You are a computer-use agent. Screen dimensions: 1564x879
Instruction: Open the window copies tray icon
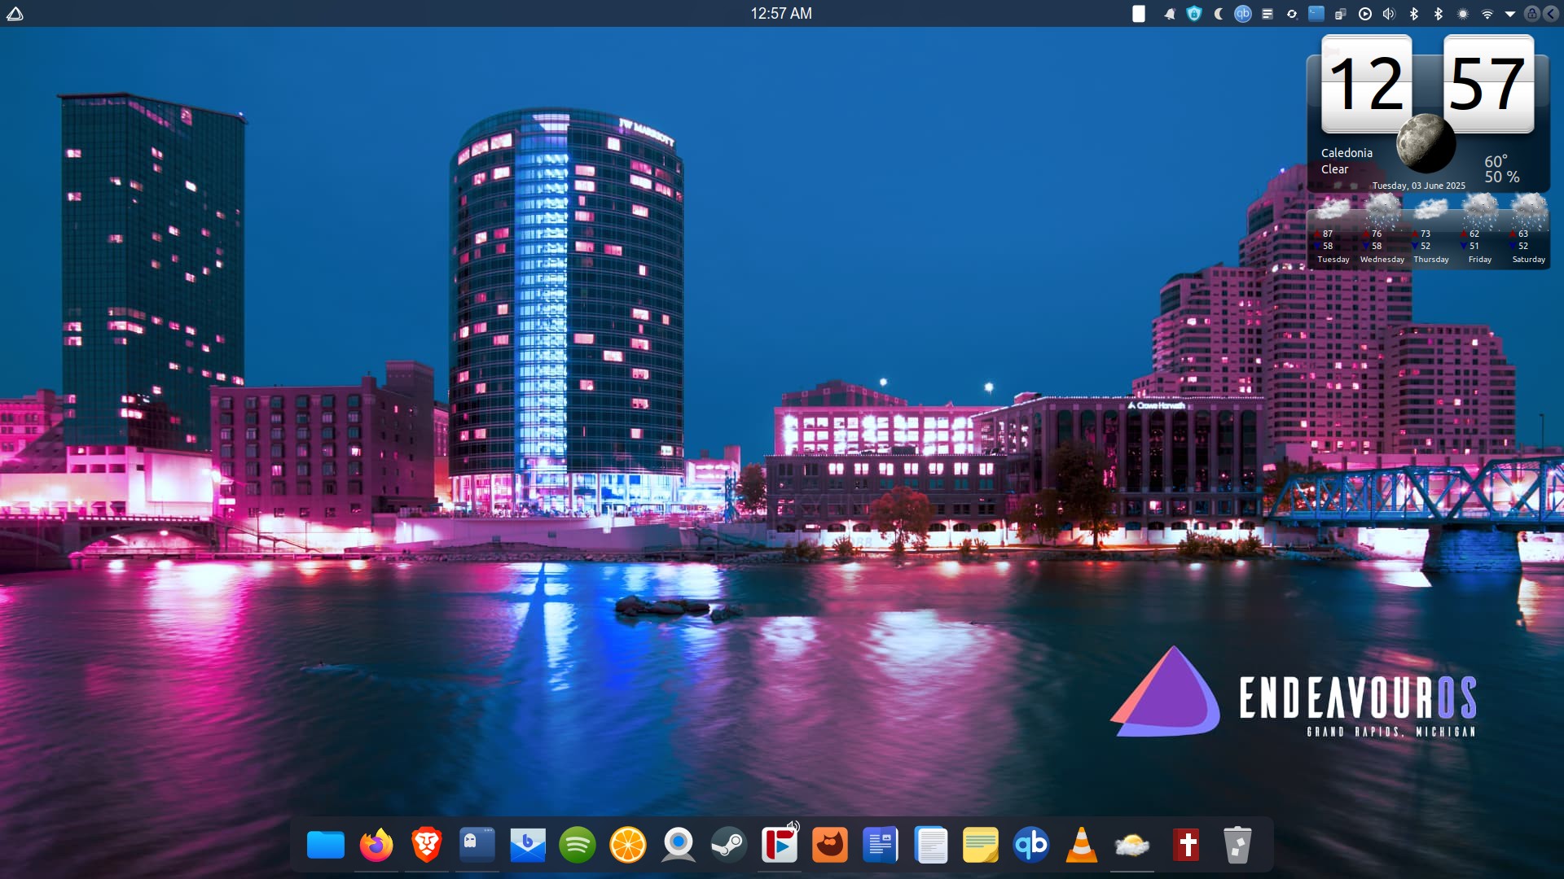pos(1341,14)
